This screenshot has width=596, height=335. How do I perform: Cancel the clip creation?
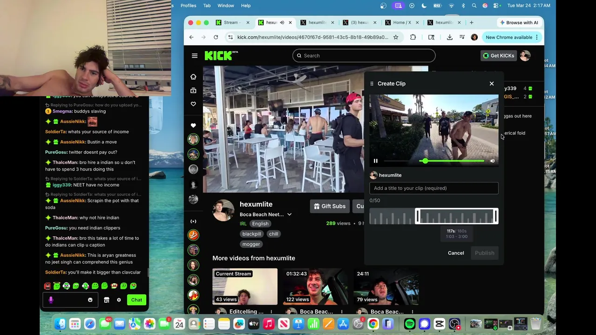point(456,253)
